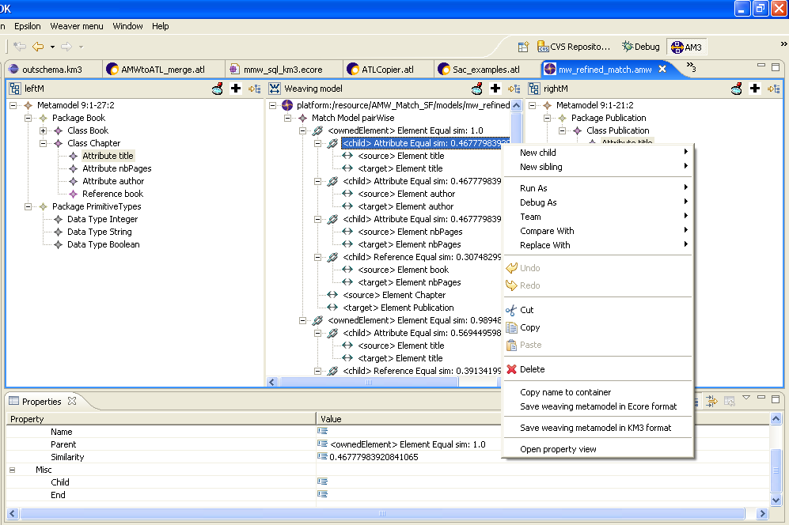
Task: Switch to outschema.km3 tab
Action: point(51,70)
